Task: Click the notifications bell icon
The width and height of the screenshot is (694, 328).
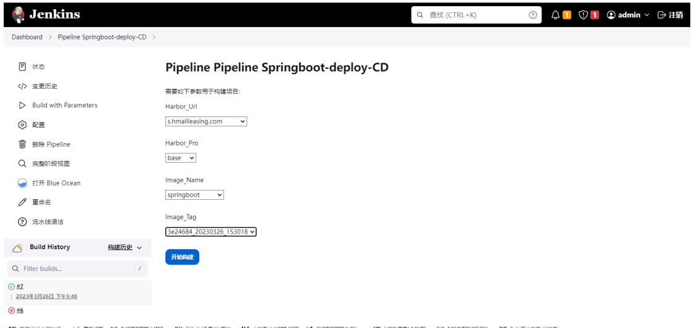Action: click(555, 15)
